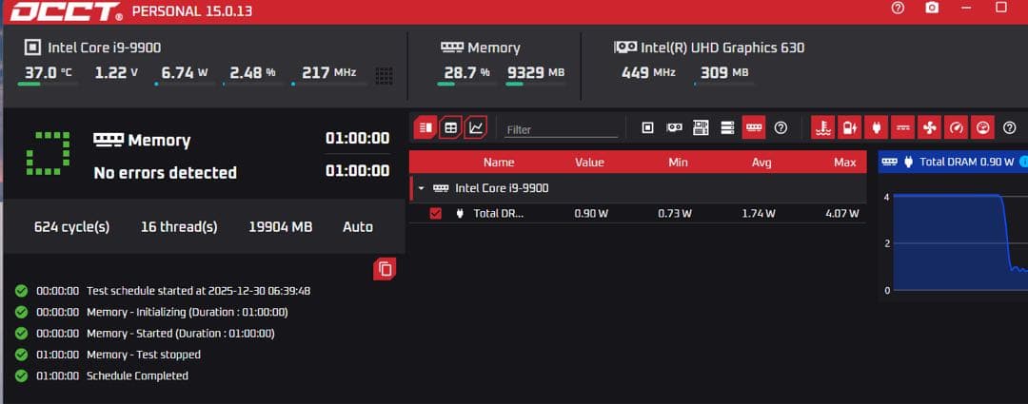Sort the sensor table by Avg column
The height and width of the screenshot is (404, 1028).
coord(761,163)
